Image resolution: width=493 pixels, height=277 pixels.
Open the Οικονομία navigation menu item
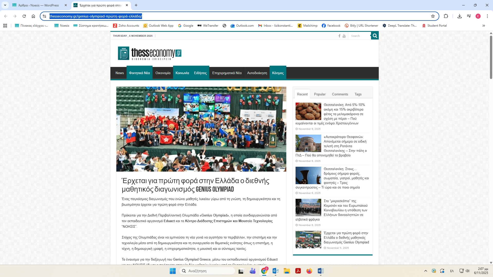click(163, 73)
